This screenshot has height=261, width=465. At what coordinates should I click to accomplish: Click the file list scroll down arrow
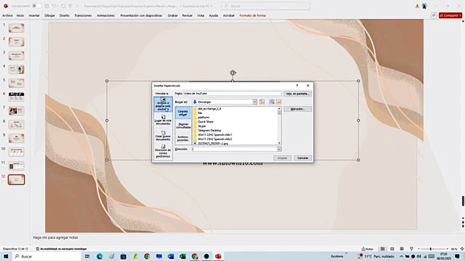point(279,143)
